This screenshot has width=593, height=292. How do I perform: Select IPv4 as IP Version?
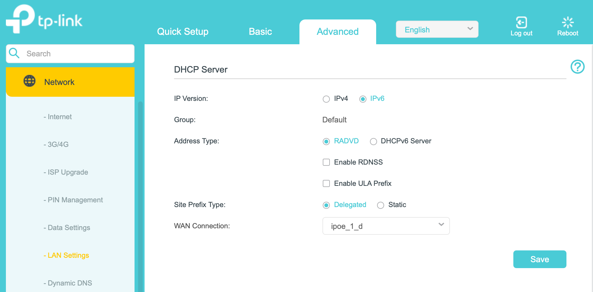pyautogui.click(x=326, y=99)
